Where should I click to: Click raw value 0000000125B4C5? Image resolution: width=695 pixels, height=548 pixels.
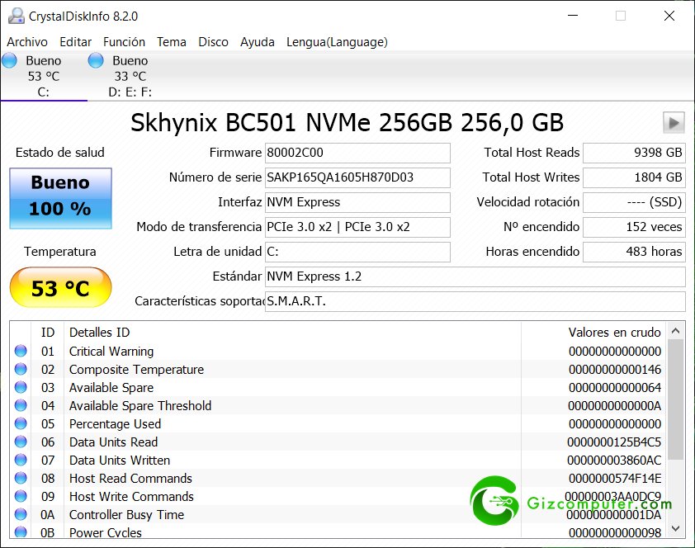pos(614,442)
